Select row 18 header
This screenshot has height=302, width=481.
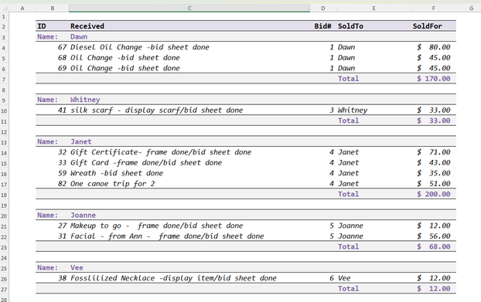(x=5, y=195)
